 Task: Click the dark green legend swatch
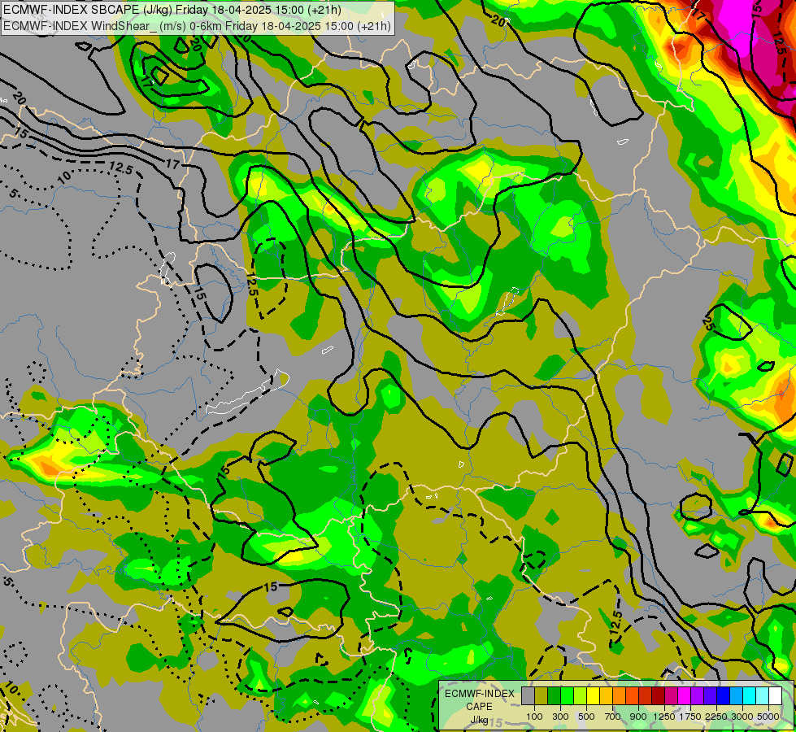[x=554, y=696]
